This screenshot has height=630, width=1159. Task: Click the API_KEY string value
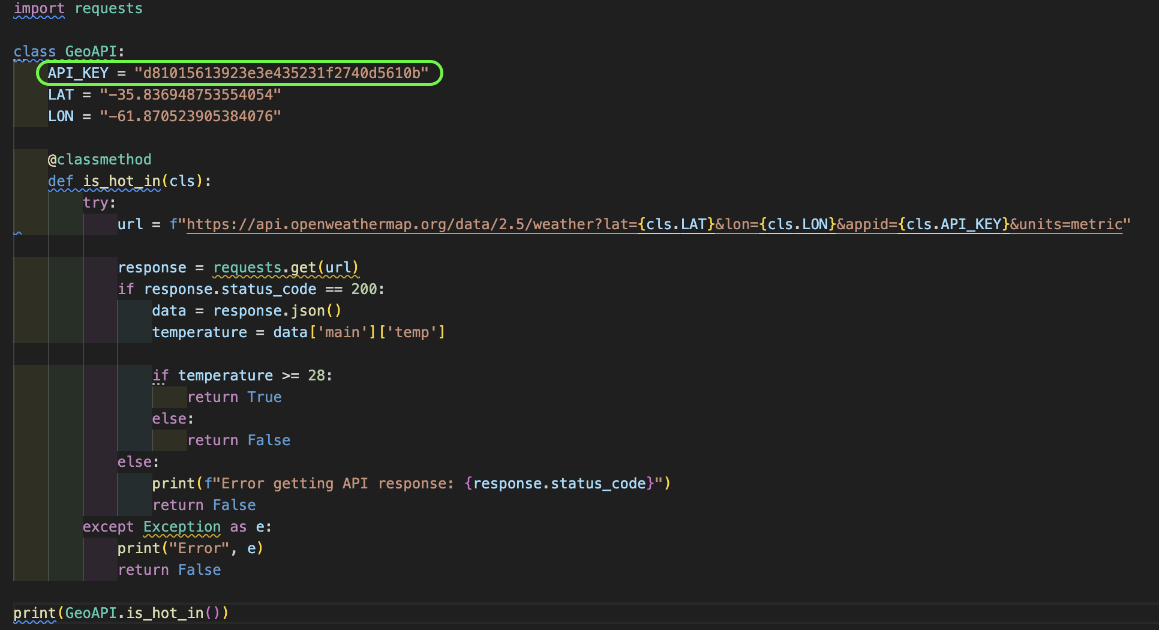pyautogui.click(x=281, y=73)
